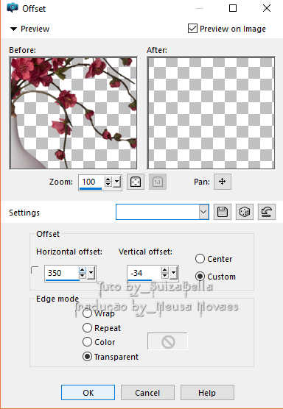The image size is (283, 409).
Task: Click the disabled edge color swatch
Action: pyautogui.click(x=168, y=341)
